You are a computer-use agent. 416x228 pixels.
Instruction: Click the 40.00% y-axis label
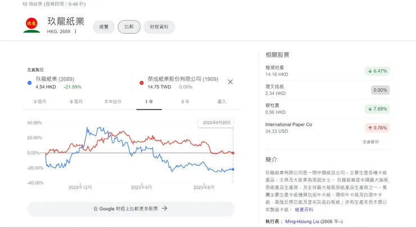tap(34, 123)
